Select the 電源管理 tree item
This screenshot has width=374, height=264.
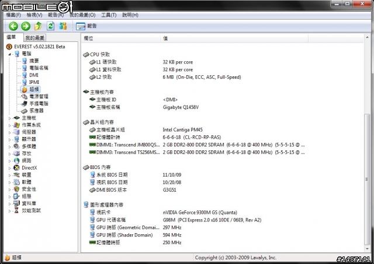tap(39, 96)
